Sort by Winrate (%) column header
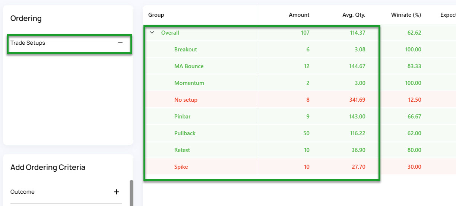 [406, 15]
